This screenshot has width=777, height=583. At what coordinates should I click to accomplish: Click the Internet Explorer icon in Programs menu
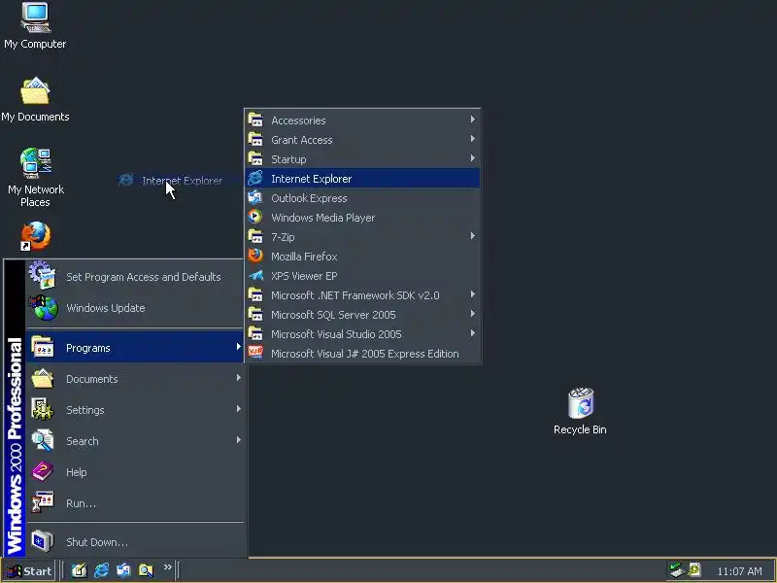point(255,178)
